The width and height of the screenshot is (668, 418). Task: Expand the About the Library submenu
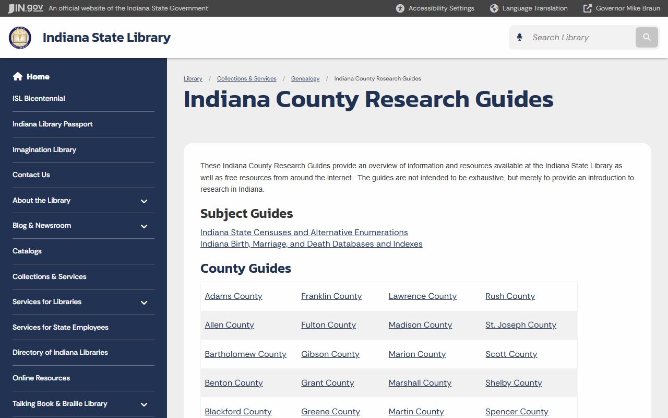(144, 201)
